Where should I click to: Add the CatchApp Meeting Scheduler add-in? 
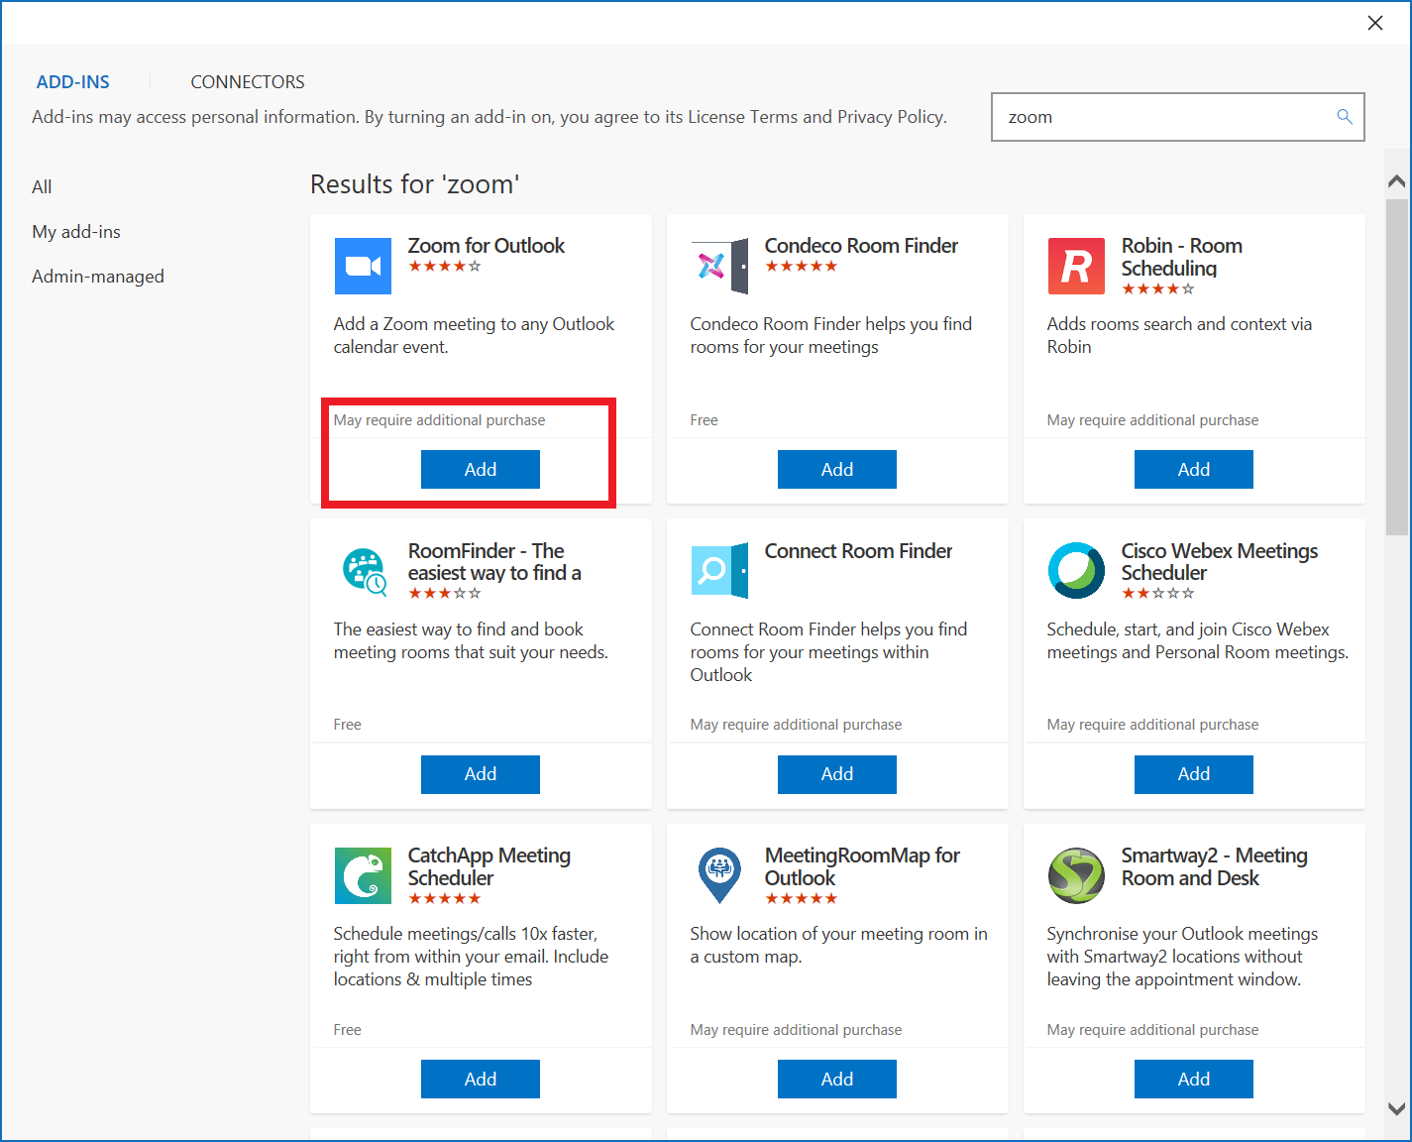(x=481, y=1079)
